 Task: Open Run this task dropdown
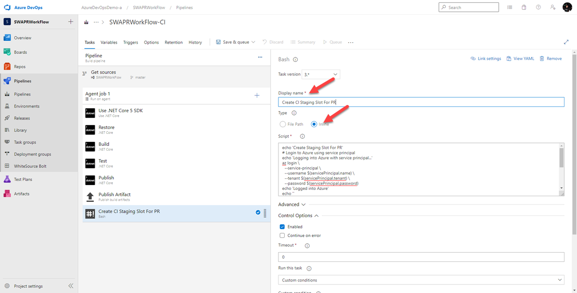point(421,280)
